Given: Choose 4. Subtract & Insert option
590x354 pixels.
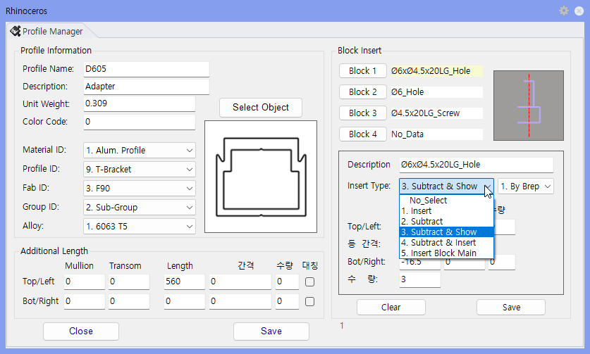Looking at the screenshot, I should tap(446, 242).
